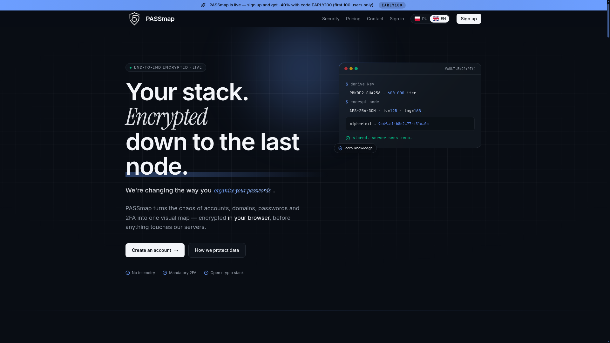
Task: Click the PASSmap shield logo icon
Action: click(134, 19)
